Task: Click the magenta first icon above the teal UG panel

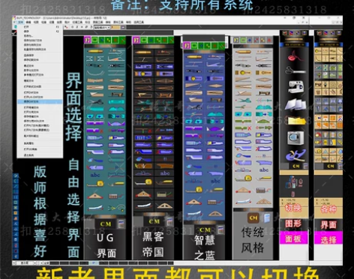Action: pos(88,40)
